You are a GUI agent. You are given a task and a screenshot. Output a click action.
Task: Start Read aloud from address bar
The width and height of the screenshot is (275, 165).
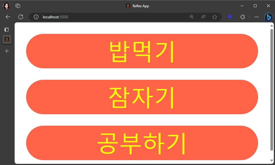click(203, 17)
